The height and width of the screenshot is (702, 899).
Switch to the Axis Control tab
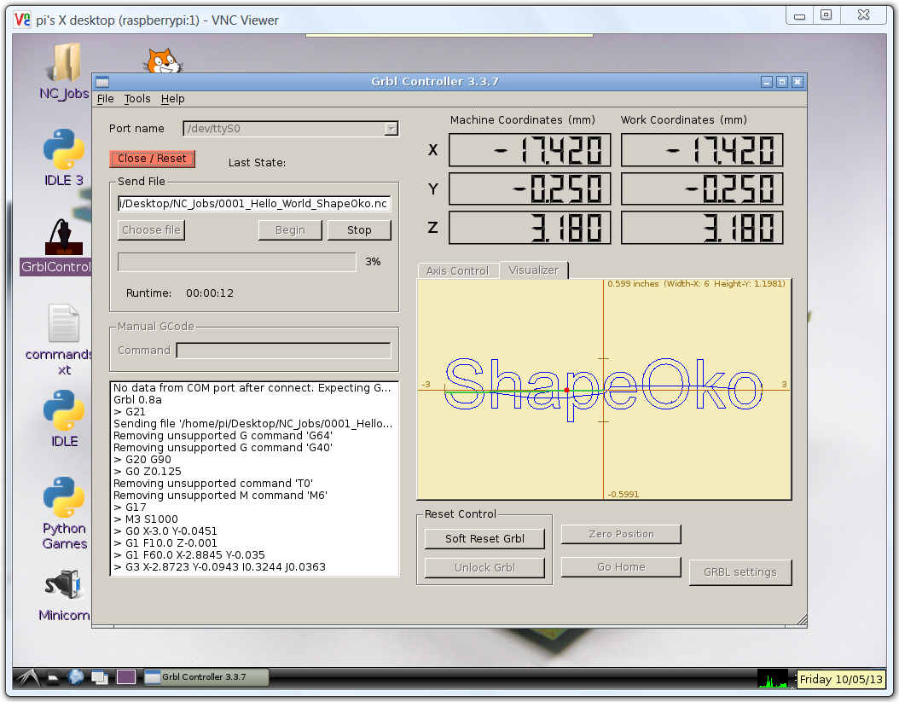457,270
